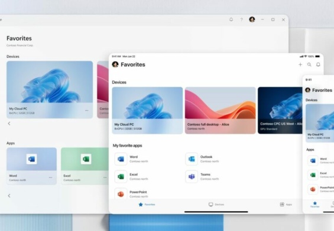Open notifications bell in desktop window title bar
The image size is (334, 231).
231,19
